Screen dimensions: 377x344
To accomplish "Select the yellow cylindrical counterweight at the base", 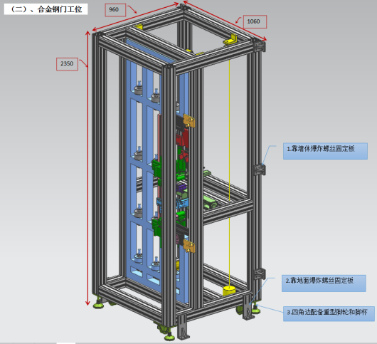I will click(x=229, y=291).
